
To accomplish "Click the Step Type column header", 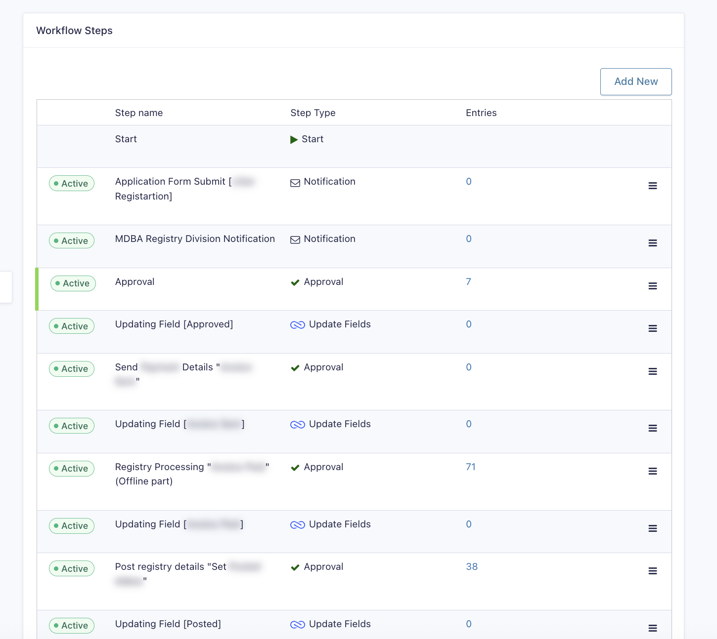I will point(313,113).
